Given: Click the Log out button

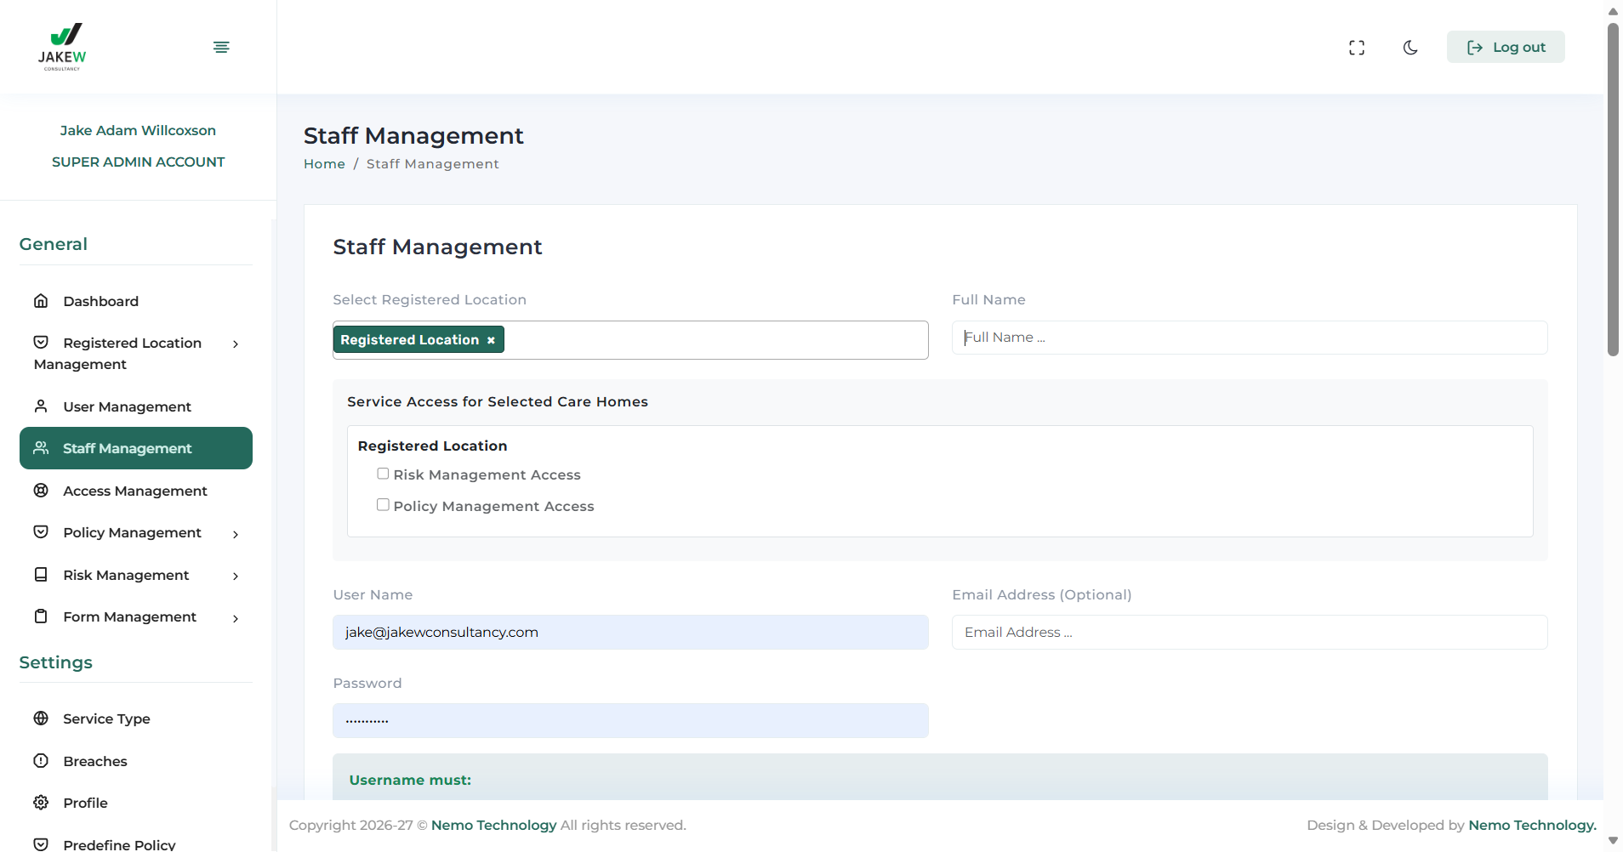Looking at the screenshot, I should pos(1506,48).
